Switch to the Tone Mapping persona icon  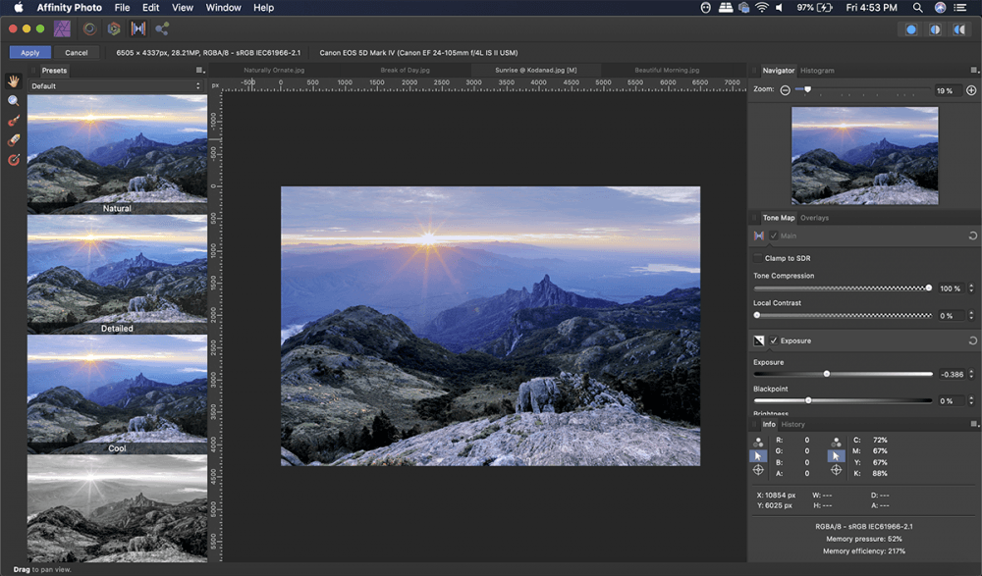[x=137, y=29]
